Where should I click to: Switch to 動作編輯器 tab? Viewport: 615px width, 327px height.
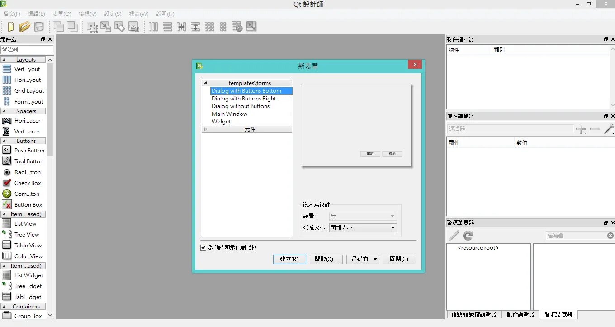tap(520, 314)
